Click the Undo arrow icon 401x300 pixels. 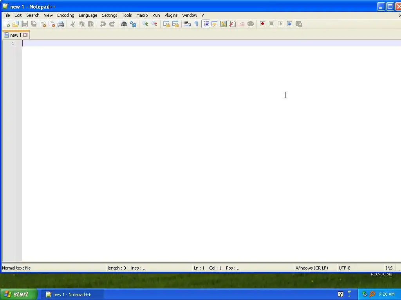(103, 24)
